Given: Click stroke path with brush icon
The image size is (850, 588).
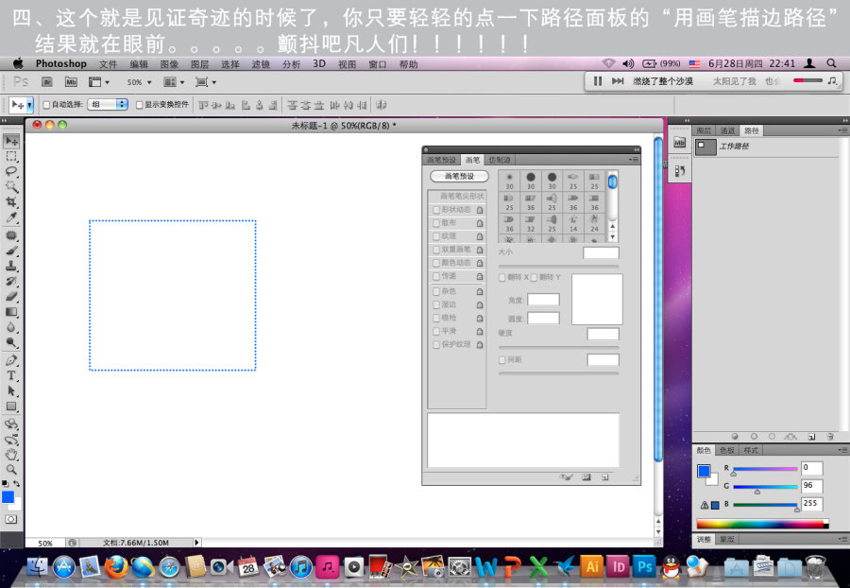Looking at the screenshot, I should coord(754,436).
